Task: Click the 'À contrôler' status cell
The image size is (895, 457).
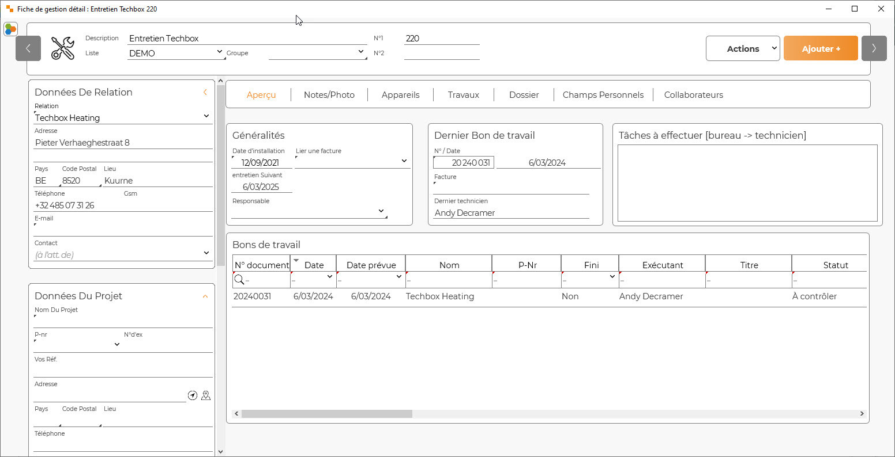Action: pos(814,296)
